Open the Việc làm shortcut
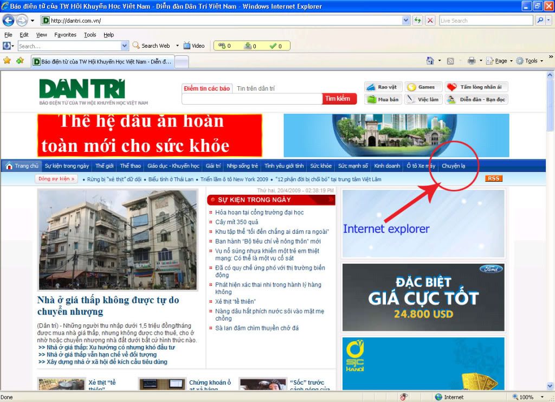The height and width of the screenshot is (402, 555). [x=424, y=99]
